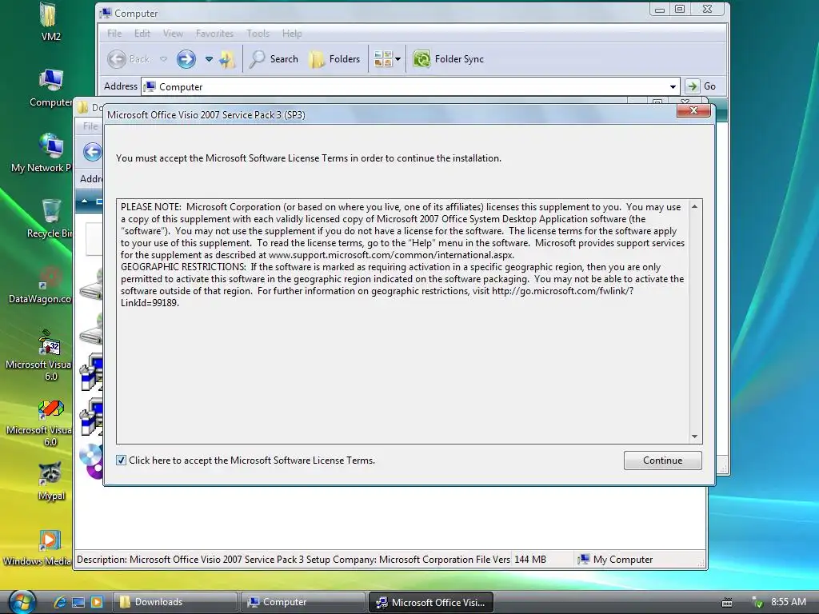Image resolution: width=819 pixels, height=614 pixels.
Task: Switch to Computer taskbar button
Action: 302,602
